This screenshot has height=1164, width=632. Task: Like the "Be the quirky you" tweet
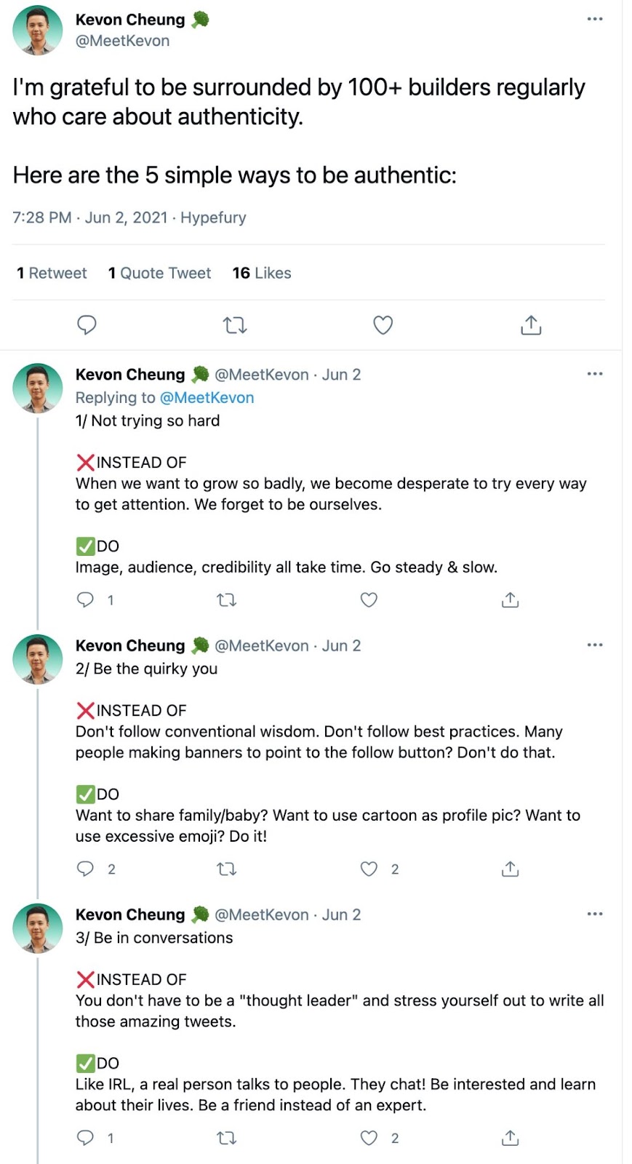369,869
